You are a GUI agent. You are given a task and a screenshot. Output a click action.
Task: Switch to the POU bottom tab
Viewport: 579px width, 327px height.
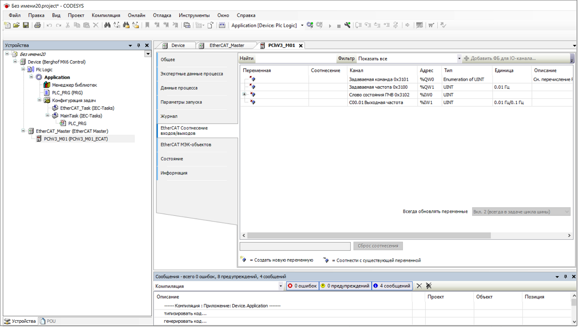click(48, 321)
